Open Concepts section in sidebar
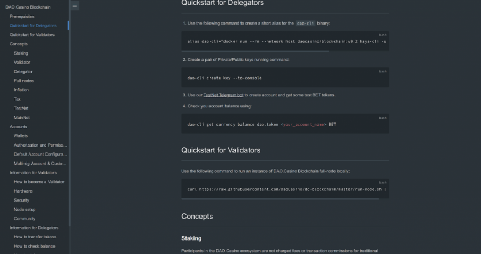481x254 pixels. (18, 44)
